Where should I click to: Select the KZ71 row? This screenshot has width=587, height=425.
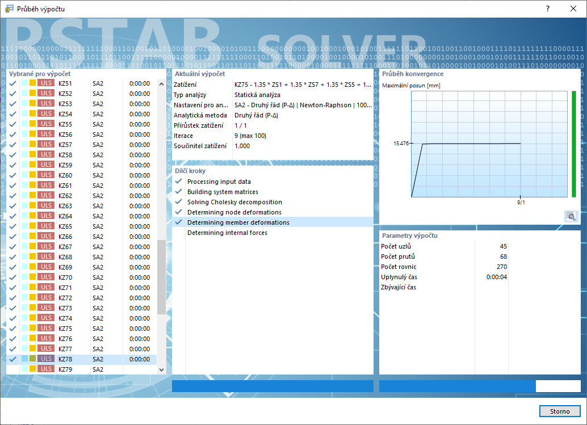pyautogui.click(x=82, y=287)
